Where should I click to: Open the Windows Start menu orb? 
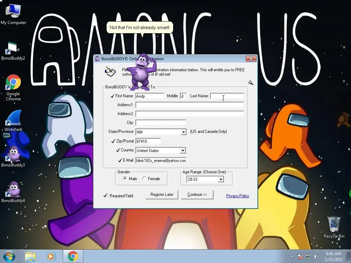[x=9, y=256]
